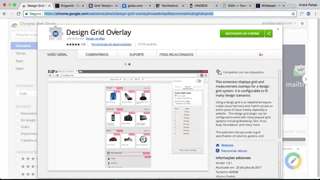Click the Grid Overlay extension toolbar icon
Image resolution: width=320 pixels, height=180 pixels.
308,13
